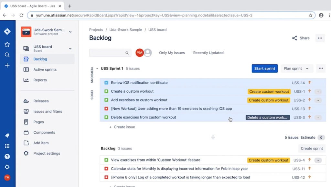Open browser profile account icon
Screen dimensions: 331x187
(321, 15)
